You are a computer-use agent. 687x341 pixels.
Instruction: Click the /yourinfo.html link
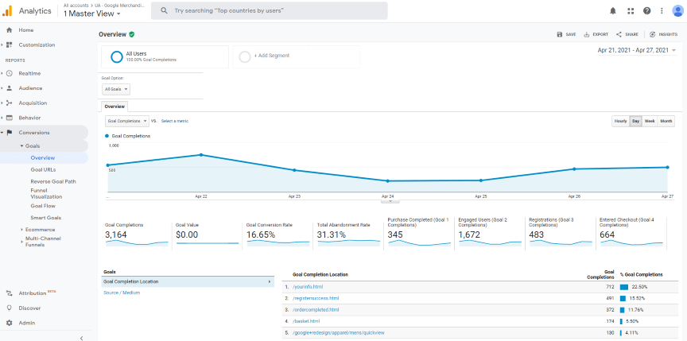pyautogui.click(x=307, y=287)
